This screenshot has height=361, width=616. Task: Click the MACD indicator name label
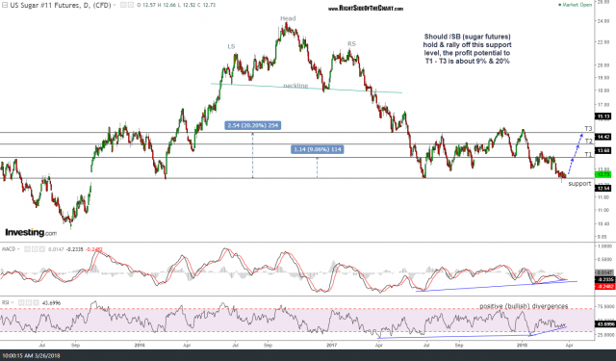click(9, 249)
